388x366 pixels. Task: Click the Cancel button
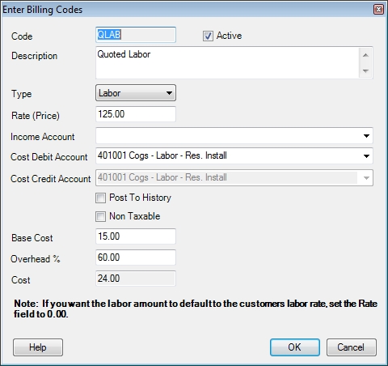pyautogui.click(x=352, y=347)
